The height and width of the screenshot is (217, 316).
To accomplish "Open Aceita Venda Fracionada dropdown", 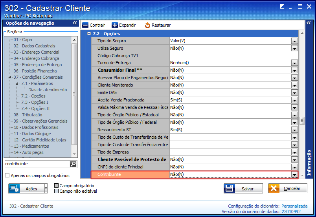I will [x=294, y=100].
